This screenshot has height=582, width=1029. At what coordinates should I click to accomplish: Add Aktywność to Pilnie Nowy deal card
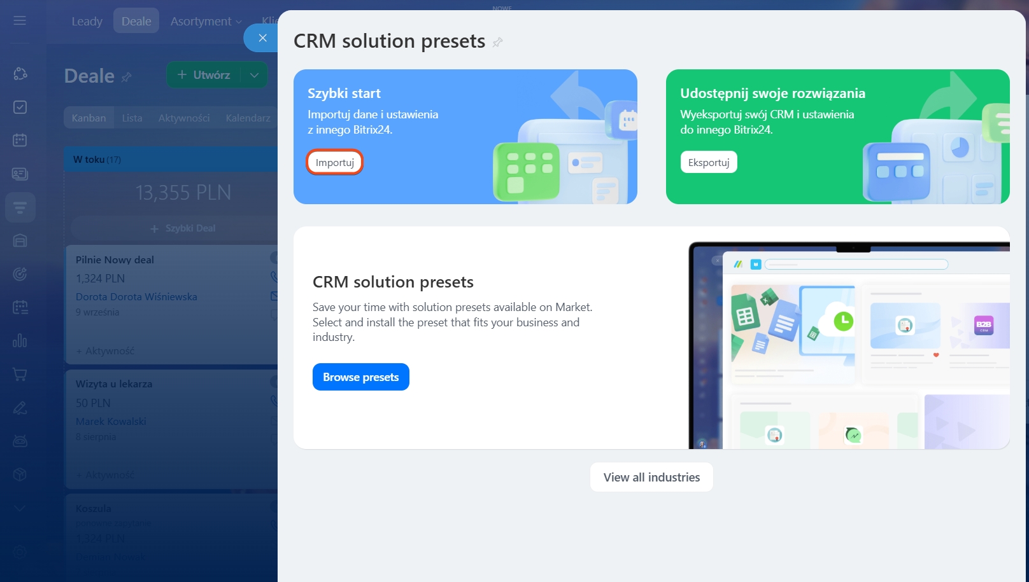point(105,351)
